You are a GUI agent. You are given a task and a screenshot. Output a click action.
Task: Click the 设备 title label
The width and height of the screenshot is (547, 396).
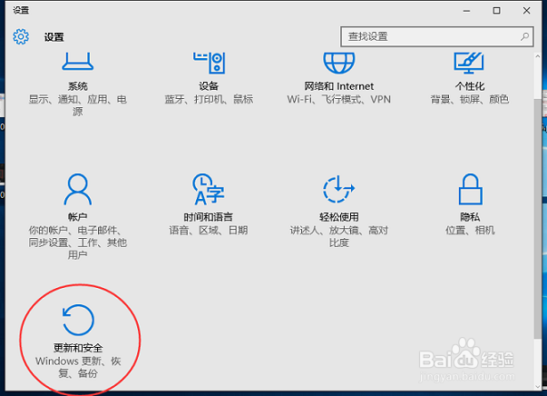pyautogui.click(x=209, y=86)
